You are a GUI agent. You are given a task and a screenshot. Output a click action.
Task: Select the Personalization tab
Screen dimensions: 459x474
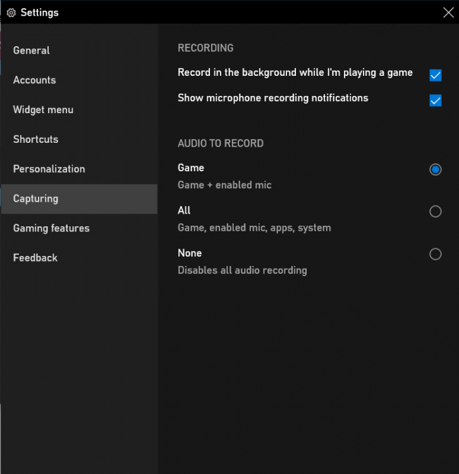click(x=49, y=169)
